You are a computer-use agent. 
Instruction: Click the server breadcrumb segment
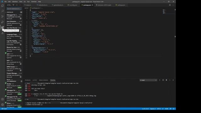[26, 8]
